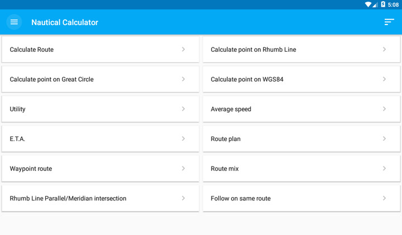Screen dimensions: 402x235
Task: Tap the chevron next to Utility
Action: (x=183, y=109)
